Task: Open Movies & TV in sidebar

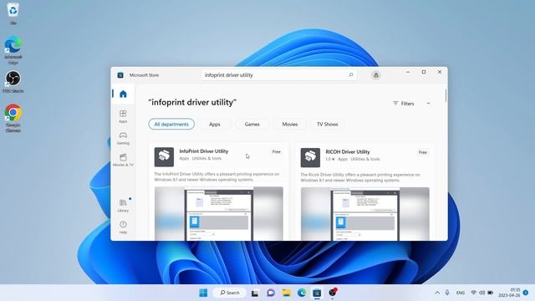Action: point(123,160)
